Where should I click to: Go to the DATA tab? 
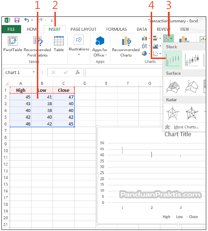click(x=142, y=29)
